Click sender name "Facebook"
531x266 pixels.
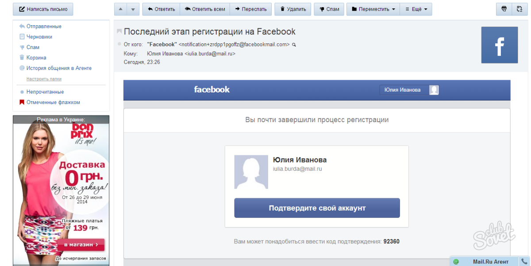click(162, 44)
